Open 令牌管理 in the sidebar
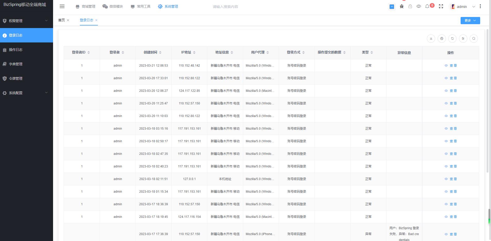491x241 pixels. 27,78
